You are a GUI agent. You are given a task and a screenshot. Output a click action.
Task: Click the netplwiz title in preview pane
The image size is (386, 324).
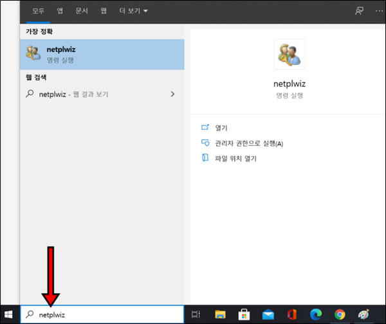(289, 84)
